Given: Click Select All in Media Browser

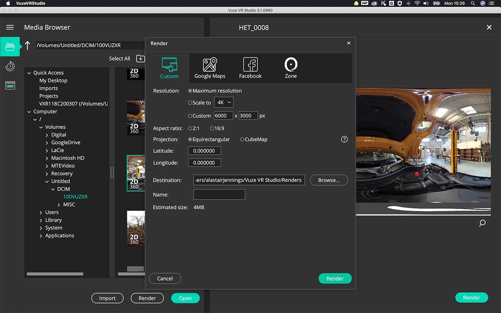Looking at the screenshot, I should point(119,59).
